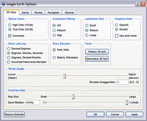Toggle the Compress checkbox
This screenshot has height=121, width=147.
coord(10,36)
